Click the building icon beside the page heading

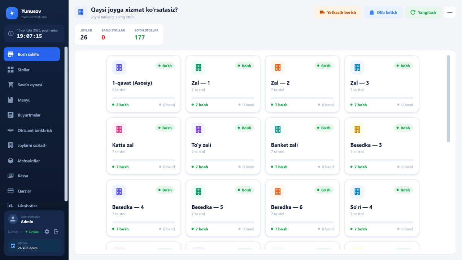click(81, 12)
